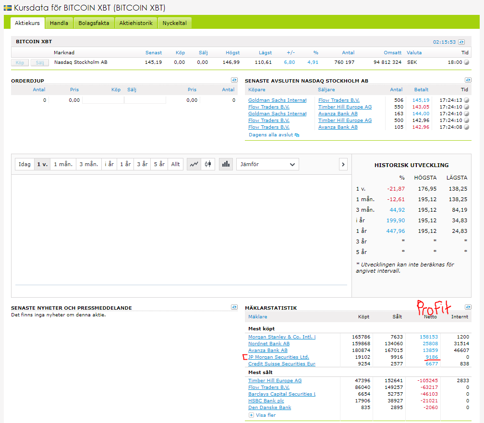Sort trades by the Betalt column header
The width and height of the screenshot is (484, 423).
point(421,90)
